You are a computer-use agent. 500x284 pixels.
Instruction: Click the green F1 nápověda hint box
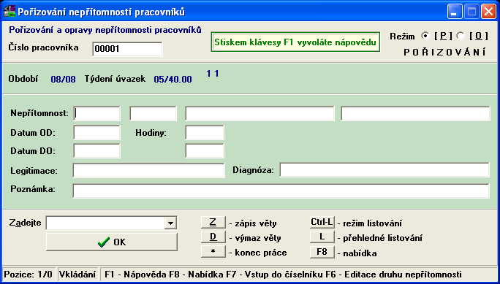click(295, 42)
